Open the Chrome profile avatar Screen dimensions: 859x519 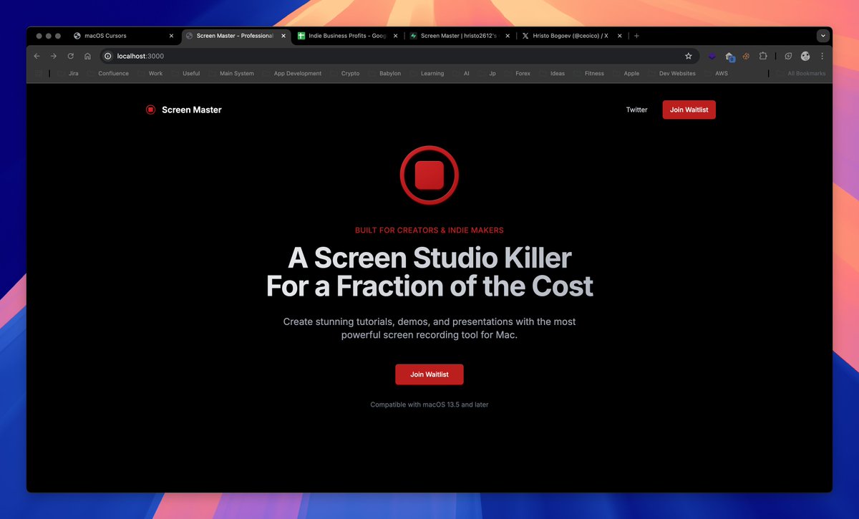pyautogui.click(x=805, y=56)
